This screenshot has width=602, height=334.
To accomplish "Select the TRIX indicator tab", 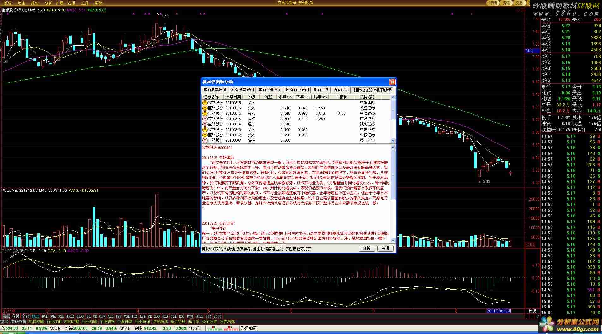I will coord(70,316).
